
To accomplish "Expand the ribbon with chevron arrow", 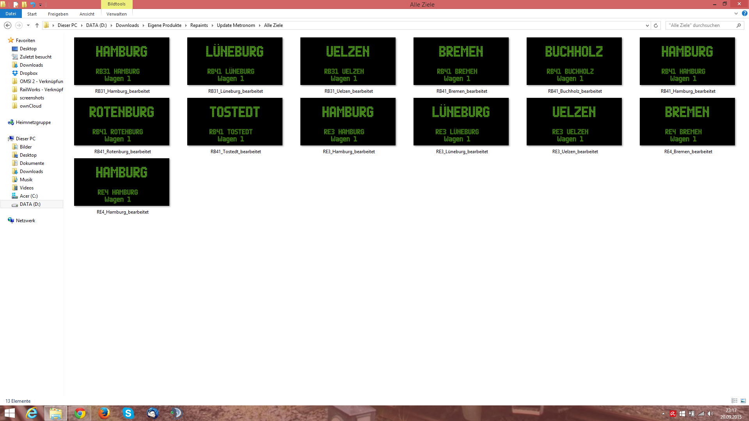I will (736, 14).
